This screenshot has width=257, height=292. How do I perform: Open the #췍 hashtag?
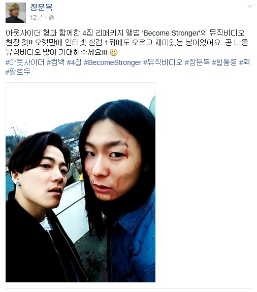244,62
